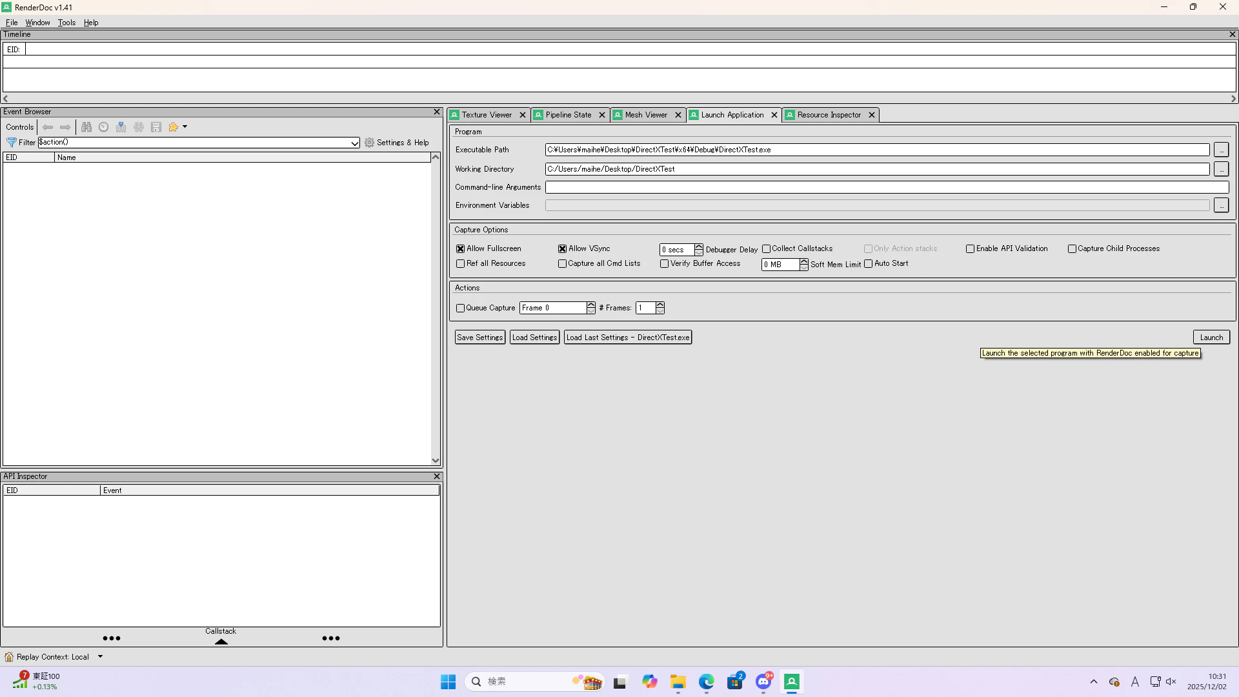
Task: Open extensions menu arrow beside puzzle icon
Action: pos(185,127)
